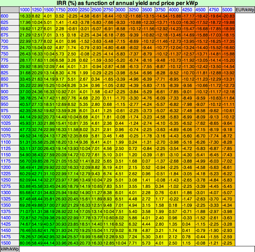Select the EUR/kWp unit label cell
The image size is (255, 252).
click(x=245, y=10)
